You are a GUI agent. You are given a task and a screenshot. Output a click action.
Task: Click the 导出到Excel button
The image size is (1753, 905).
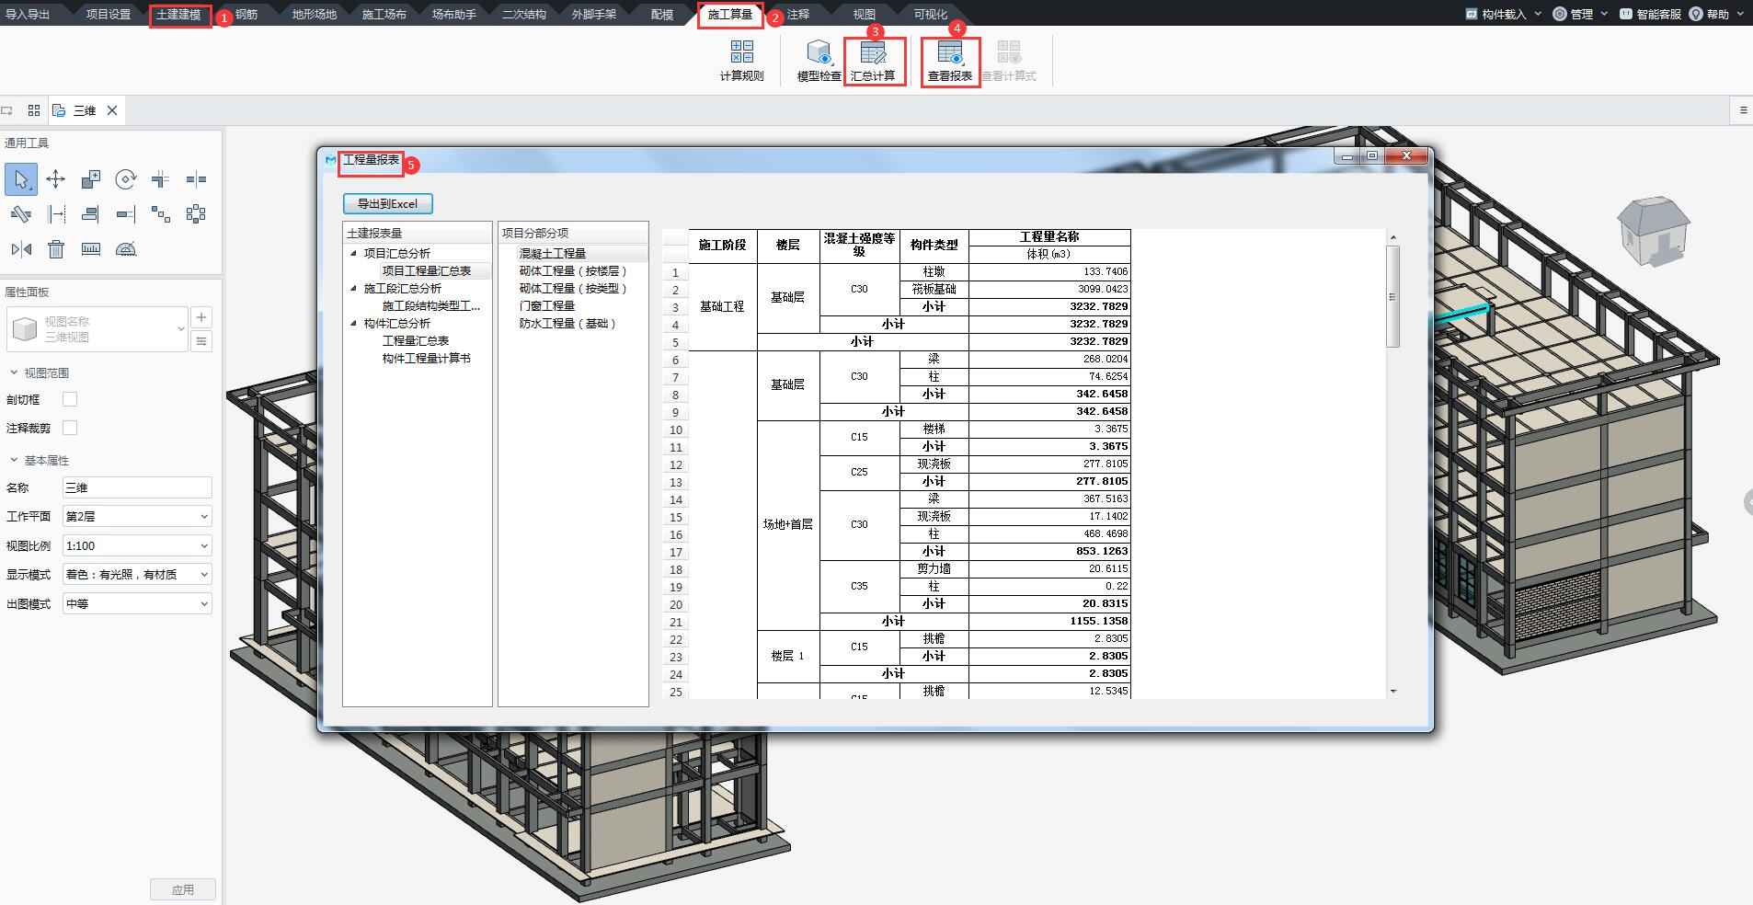click(388, 203)
